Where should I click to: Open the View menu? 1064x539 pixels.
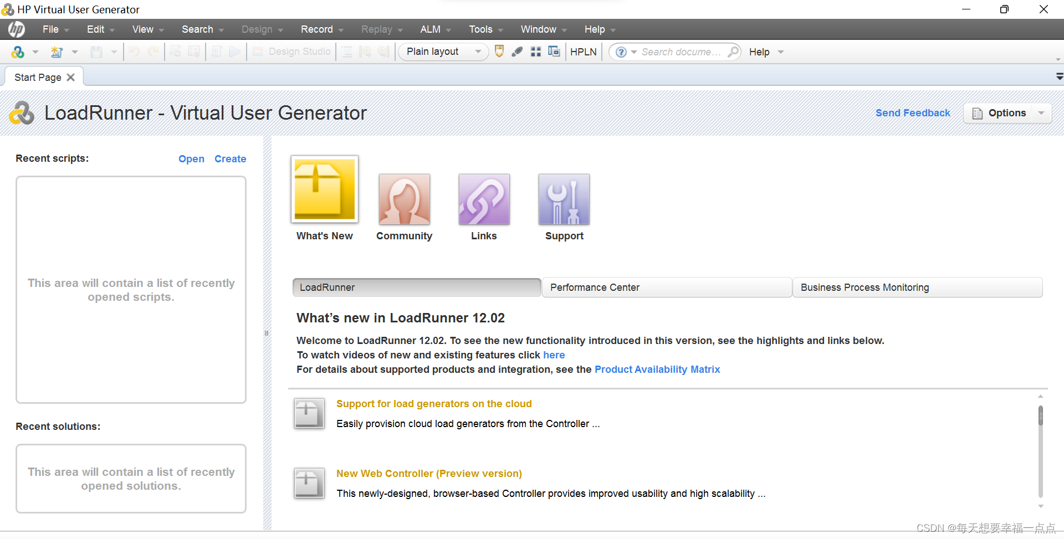(148, 29)
